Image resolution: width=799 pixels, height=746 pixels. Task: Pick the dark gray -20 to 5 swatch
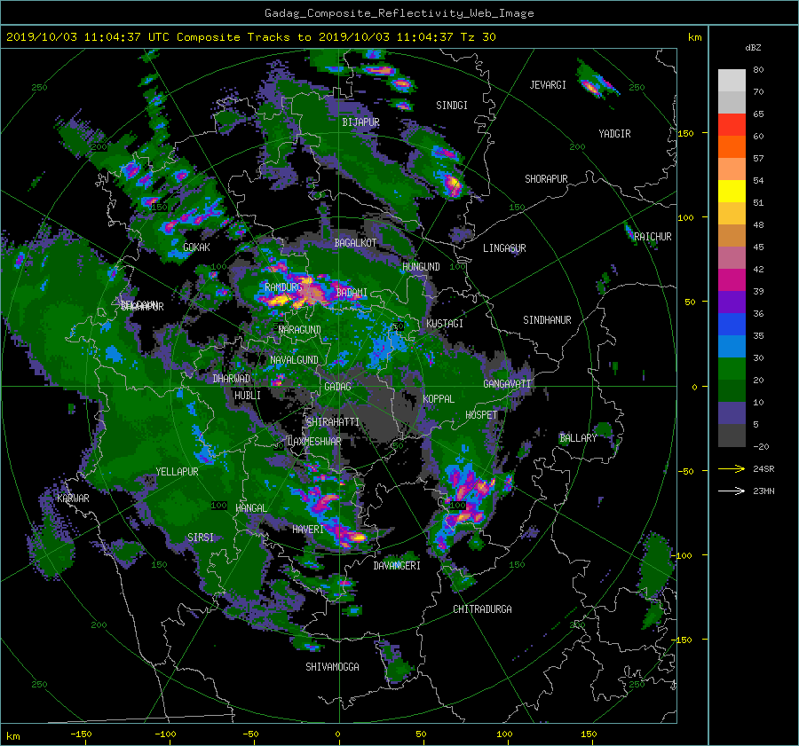pyautogui.click(x=732, y=436)
